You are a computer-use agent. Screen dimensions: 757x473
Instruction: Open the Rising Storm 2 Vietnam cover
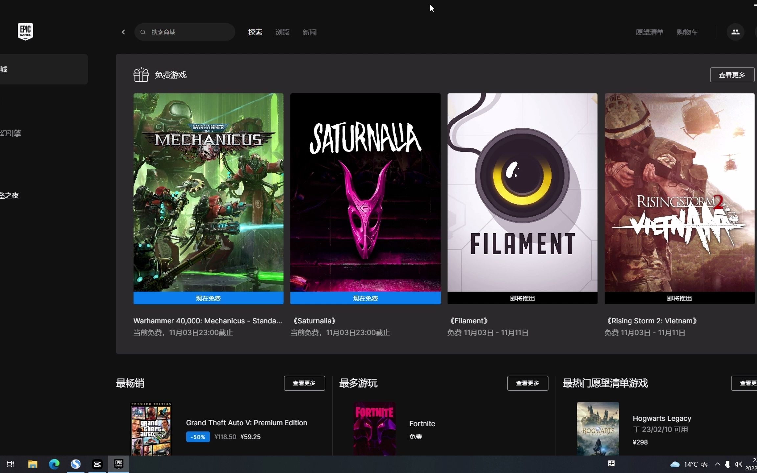click(x=679, y=192)
